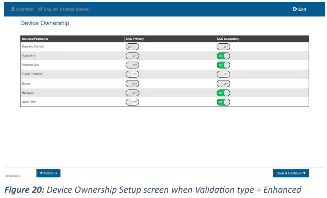Turn off SAS Primary Machine Control
Viewport: 327px width, 198px height.
[132, 47]
